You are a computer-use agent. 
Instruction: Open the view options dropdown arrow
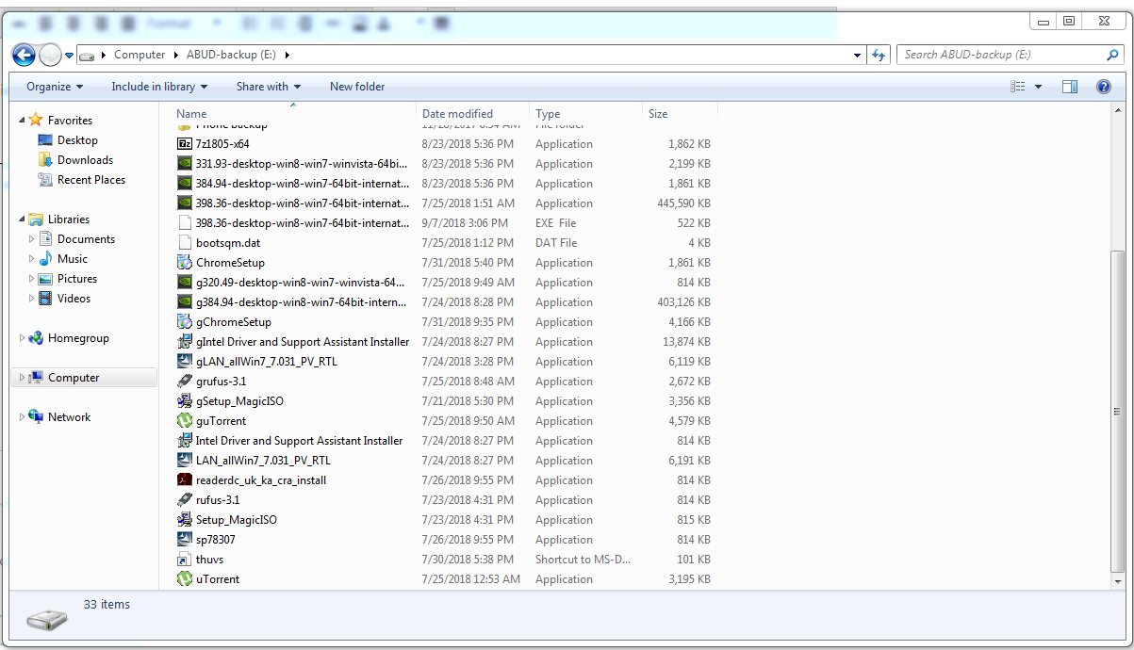coord(1038,87)
